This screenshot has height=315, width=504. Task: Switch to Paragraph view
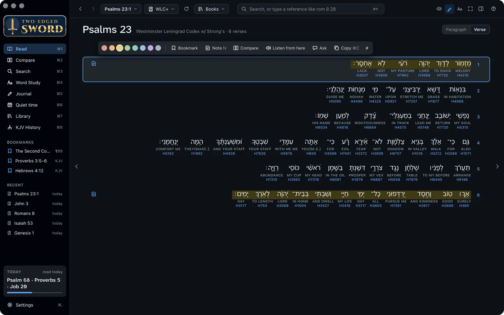456,30
